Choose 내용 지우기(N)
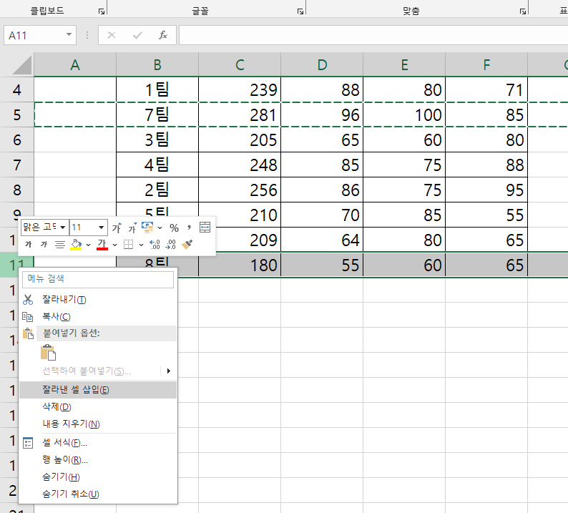Viewport: 568px width, 513px height. point(98,424)
